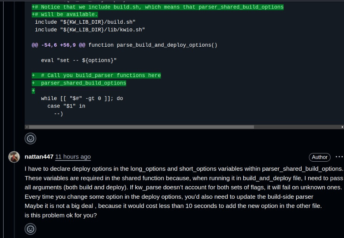344x238 pixels.
Task: Click the 'eval "set -- ${options}"' line
Action: 79,60
